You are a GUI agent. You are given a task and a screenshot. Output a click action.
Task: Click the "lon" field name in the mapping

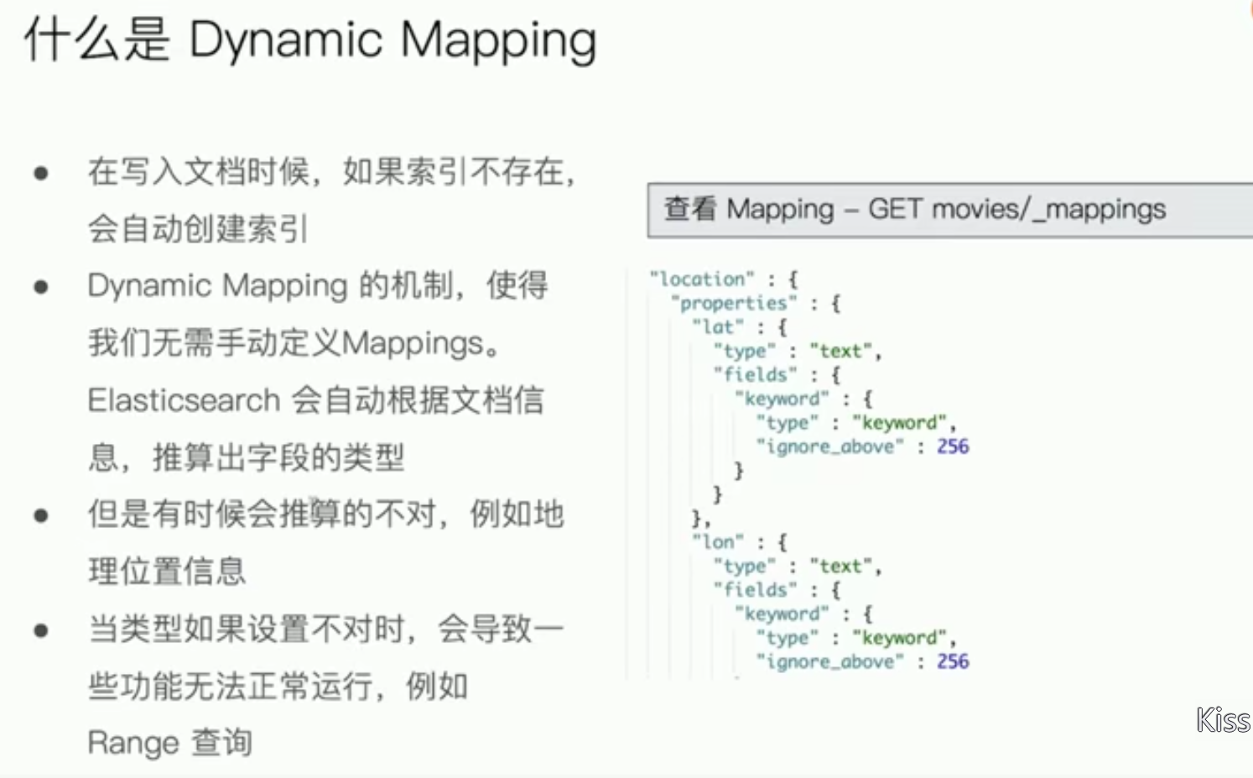click(x=718, y=542)
